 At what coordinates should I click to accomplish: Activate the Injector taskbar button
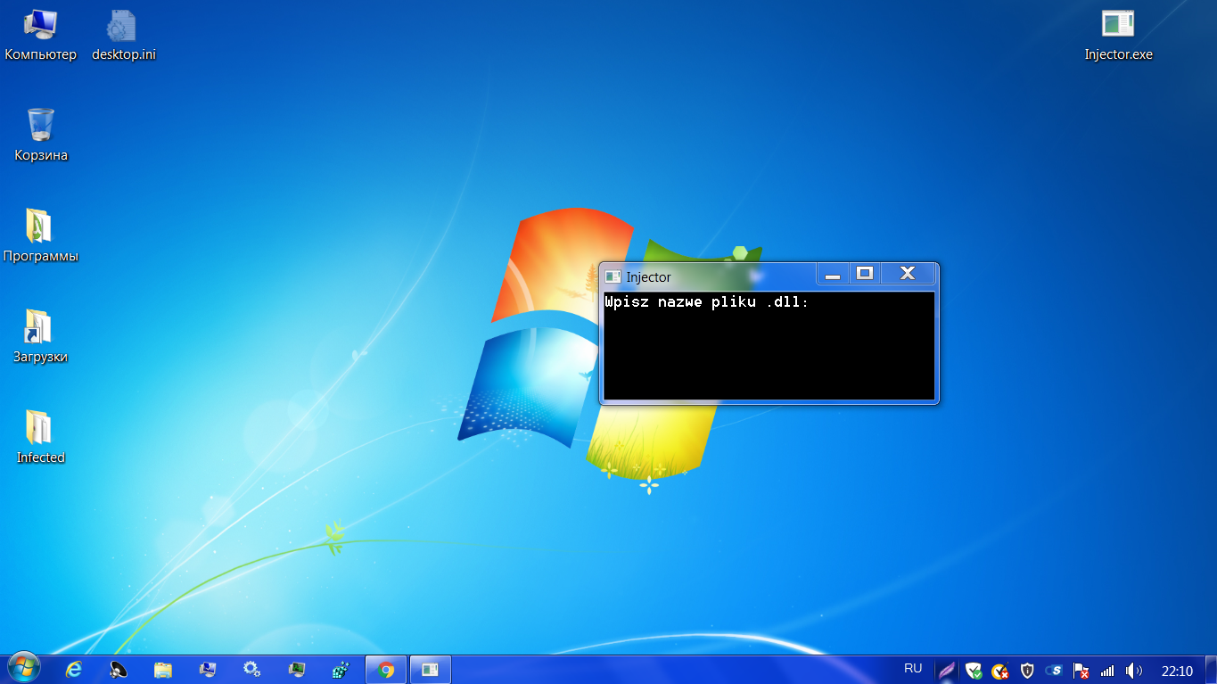pos(430,670)
